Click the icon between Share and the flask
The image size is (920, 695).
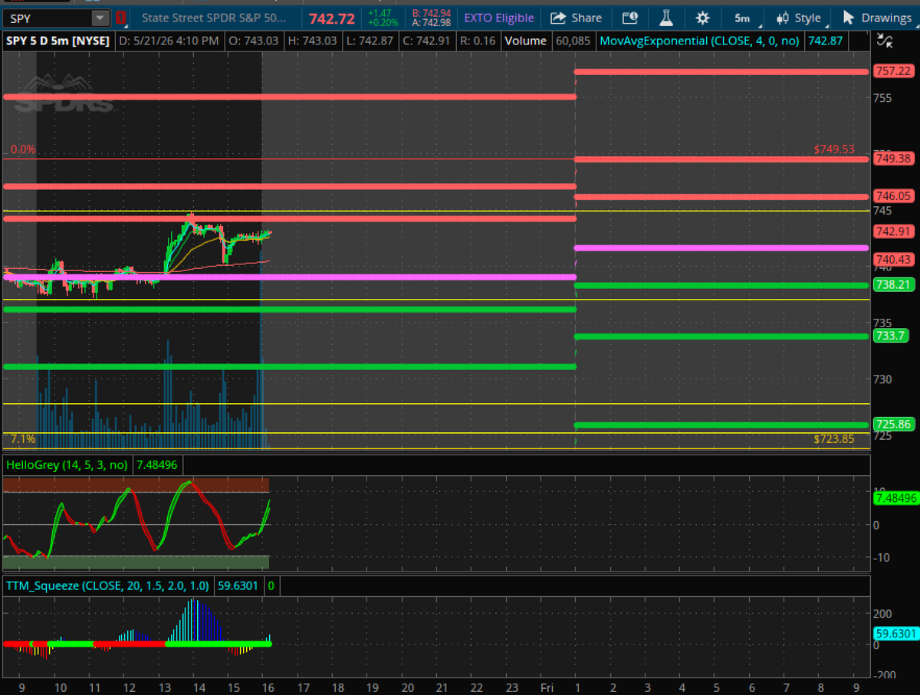point(629,18)
